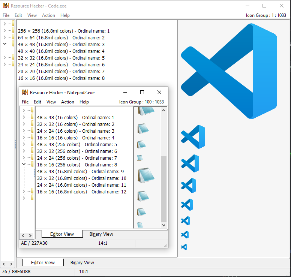Click scroll-down arrow of Notepad2 icon preview pane
The image size is (291, 277).
[x=163, y=225]
